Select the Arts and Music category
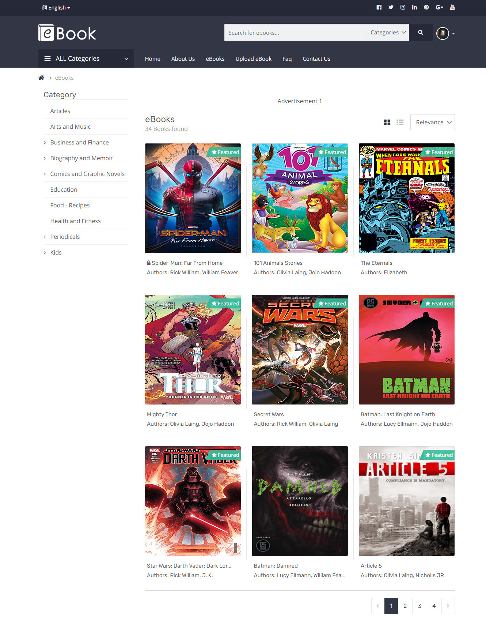Image resolution: width=486 pixels, height=617 pixels. (x=71, y=127)
